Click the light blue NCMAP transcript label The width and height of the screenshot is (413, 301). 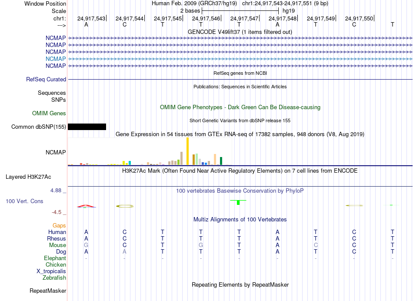click(56, 59)
